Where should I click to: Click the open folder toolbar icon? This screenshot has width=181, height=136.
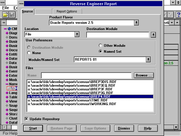(5, 15)
